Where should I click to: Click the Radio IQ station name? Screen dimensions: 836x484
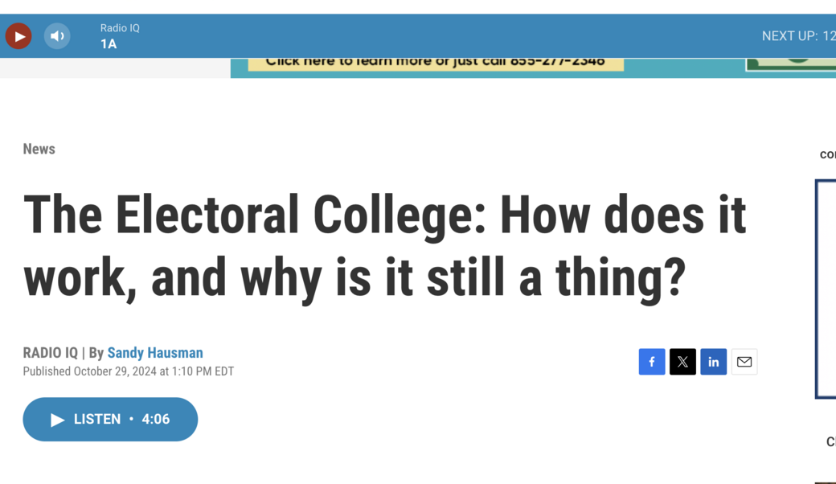pyautogui.click(x=119, y=27)
